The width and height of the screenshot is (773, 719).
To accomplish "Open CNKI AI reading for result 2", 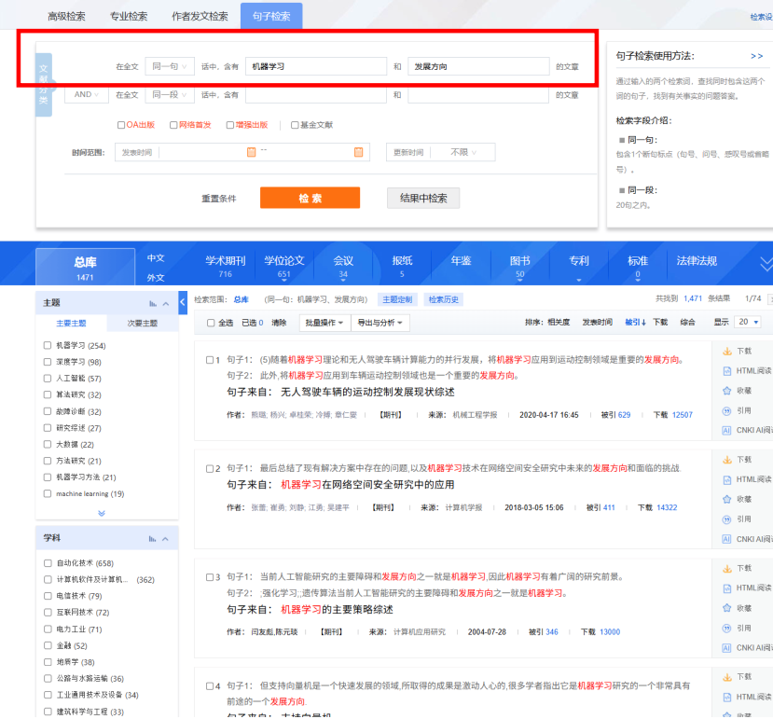I will (727, 538).
